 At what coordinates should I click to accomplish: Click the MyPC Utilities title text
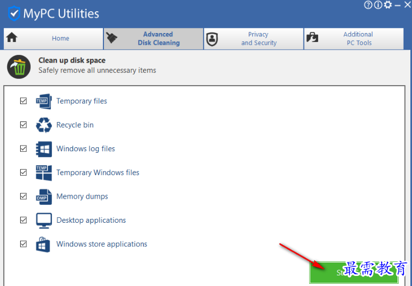pos(61,13)
